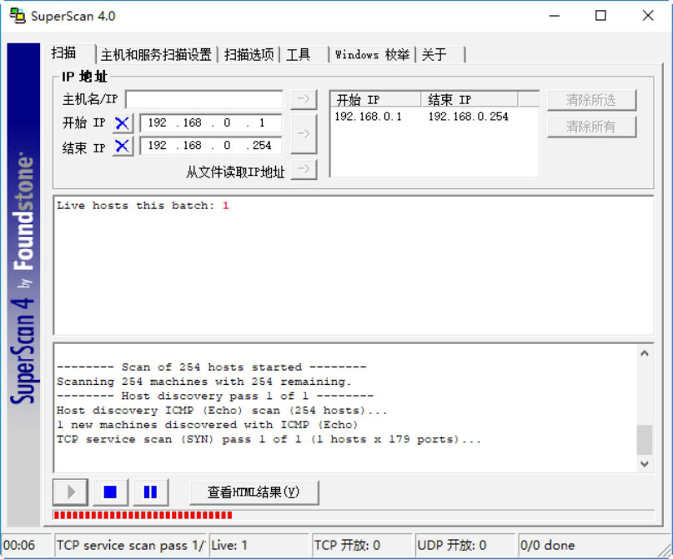Click the play scan start button
The image size is (673, 559).
pyautogui.click(x=71, y=492)
